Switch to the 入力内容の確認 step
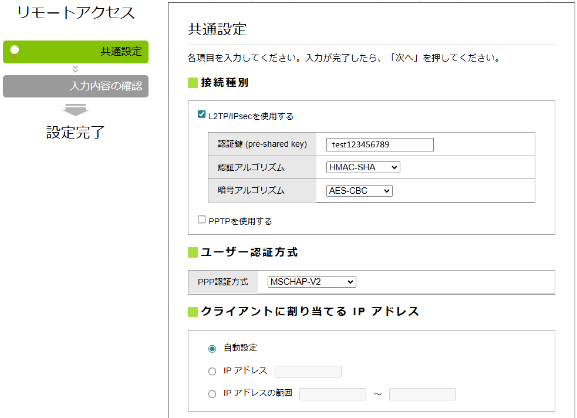The height and width of the screenshot is (418, 577). pos(76,86)
